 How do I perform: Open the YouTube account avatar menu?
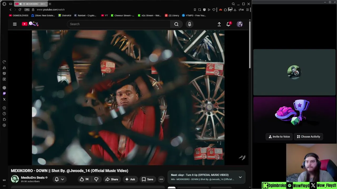240,24
